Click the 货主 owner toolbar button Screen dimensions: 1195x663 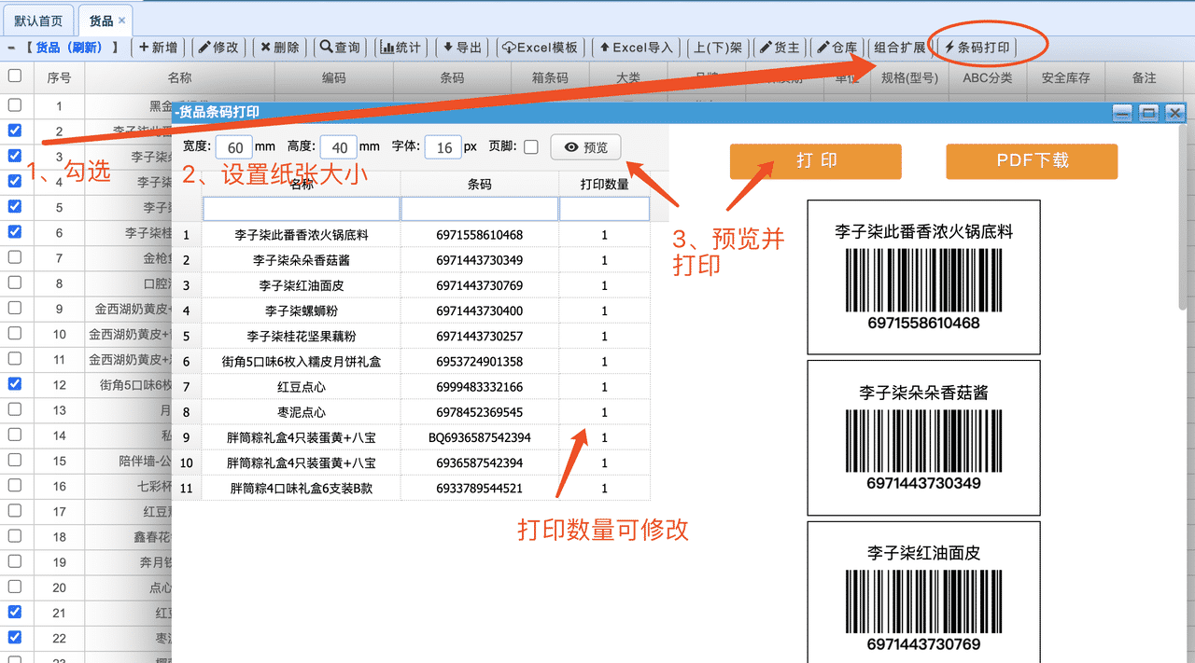779,48
